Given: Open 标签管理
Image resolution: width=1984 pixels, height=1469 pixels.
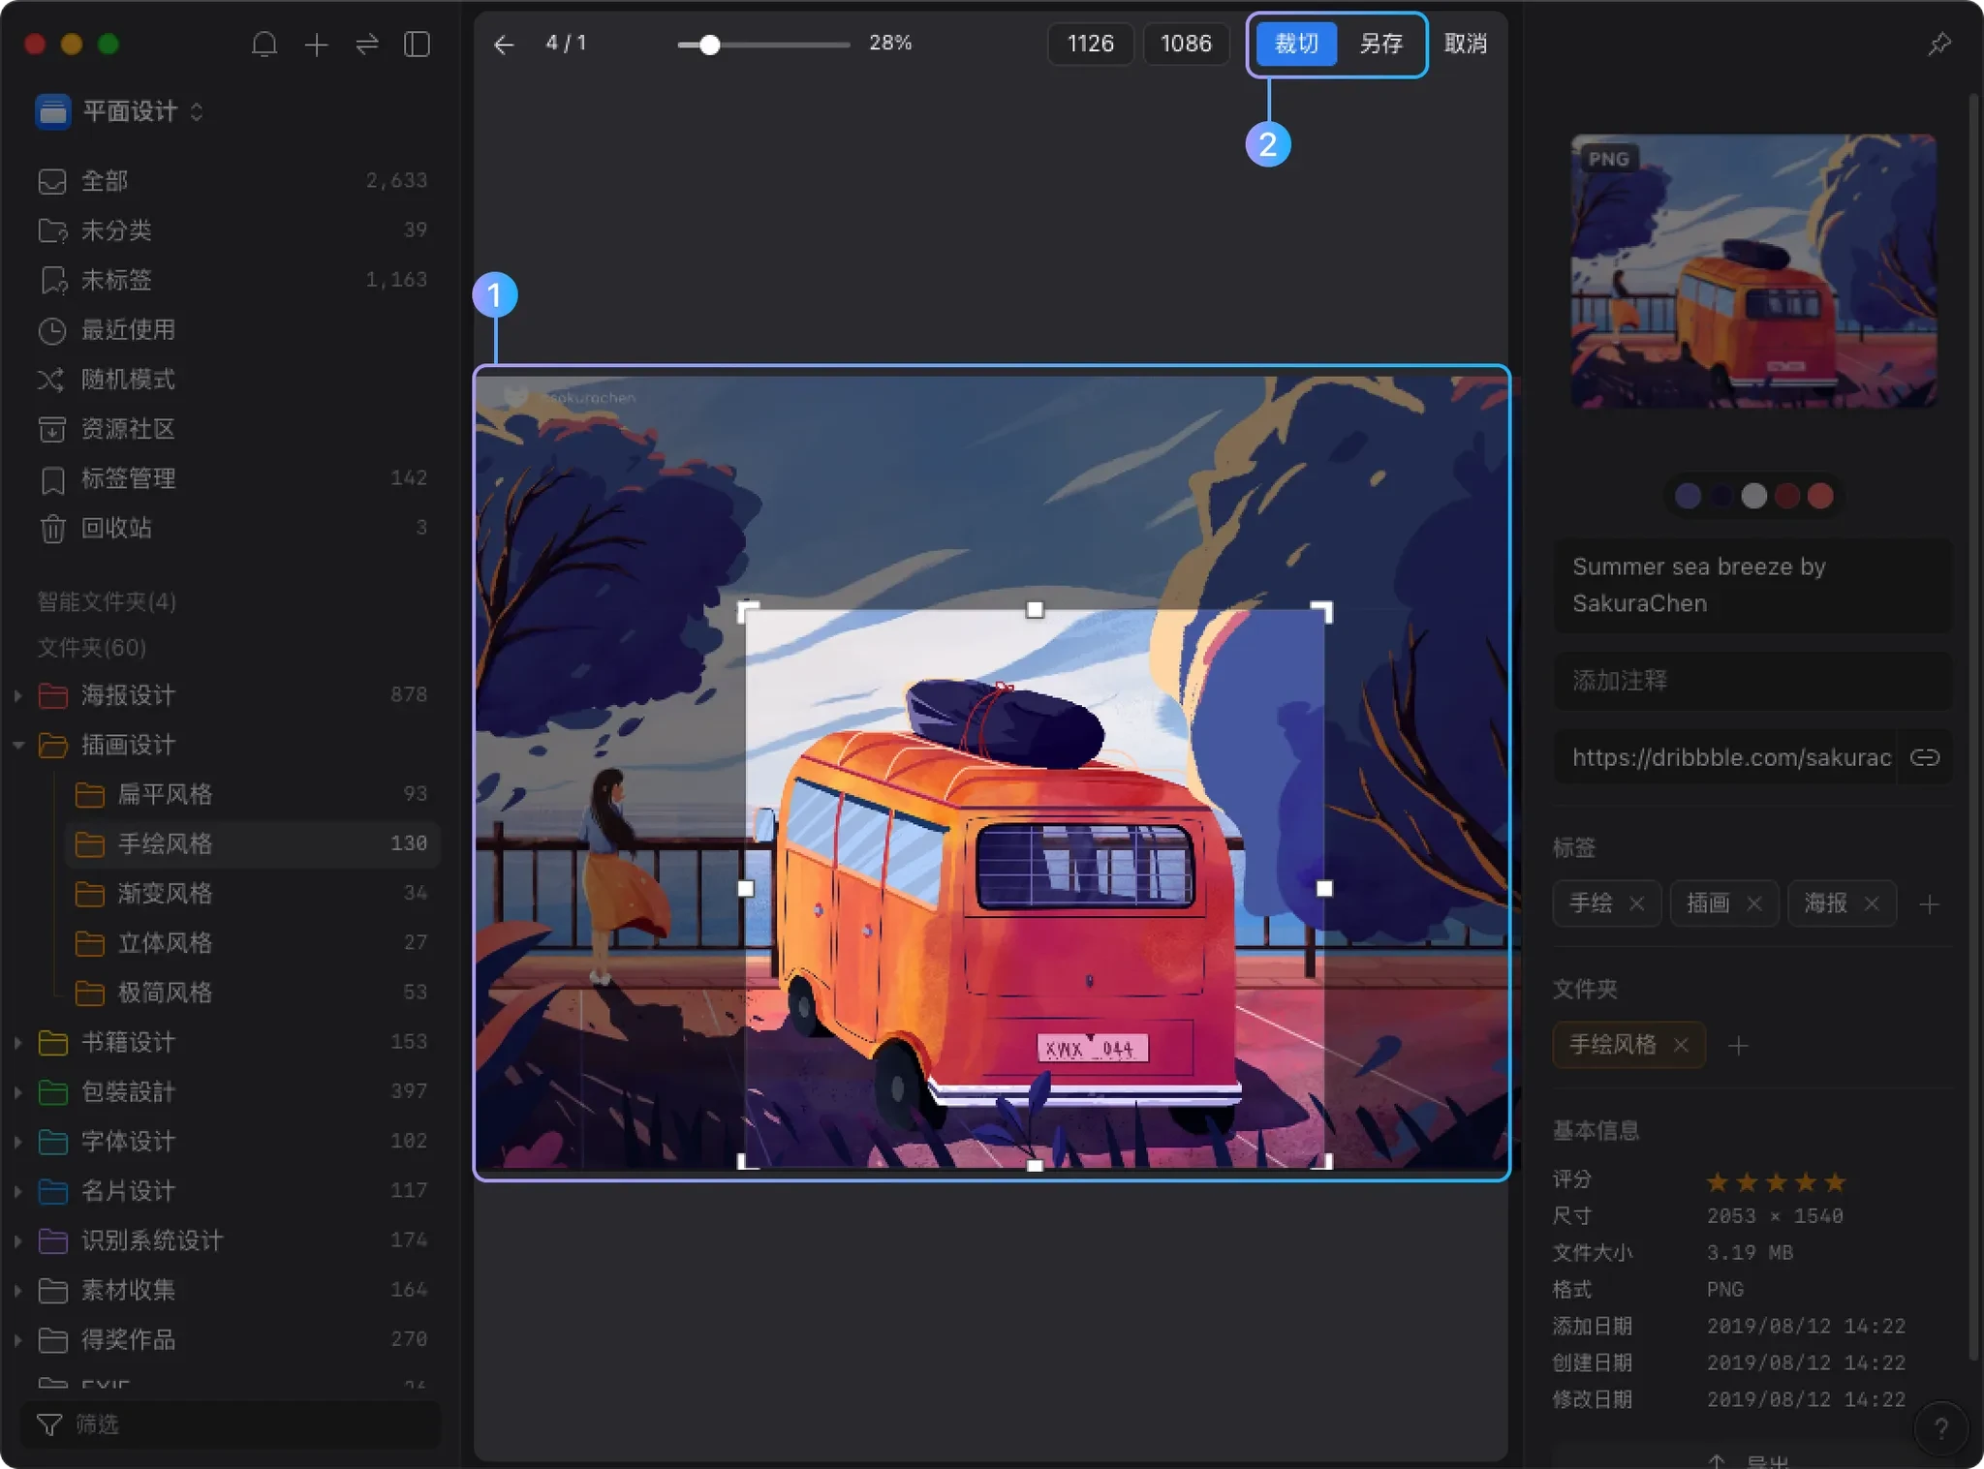Looking at the screenshot, I should click(231, 478).
